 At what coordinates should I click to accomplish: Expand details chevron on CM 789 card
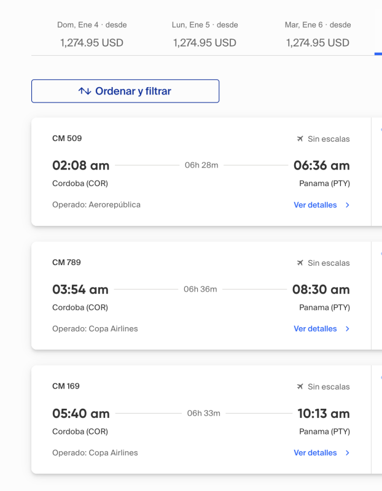click(x=348, y=329)
